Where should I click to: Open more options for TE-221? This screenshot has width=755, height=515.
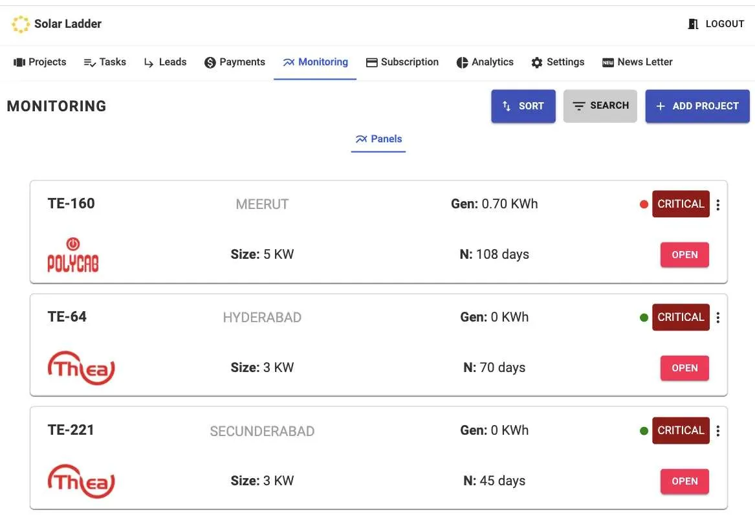(718, 431)
